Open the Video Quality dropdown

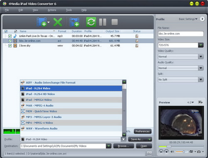click(x=201, y=57)
